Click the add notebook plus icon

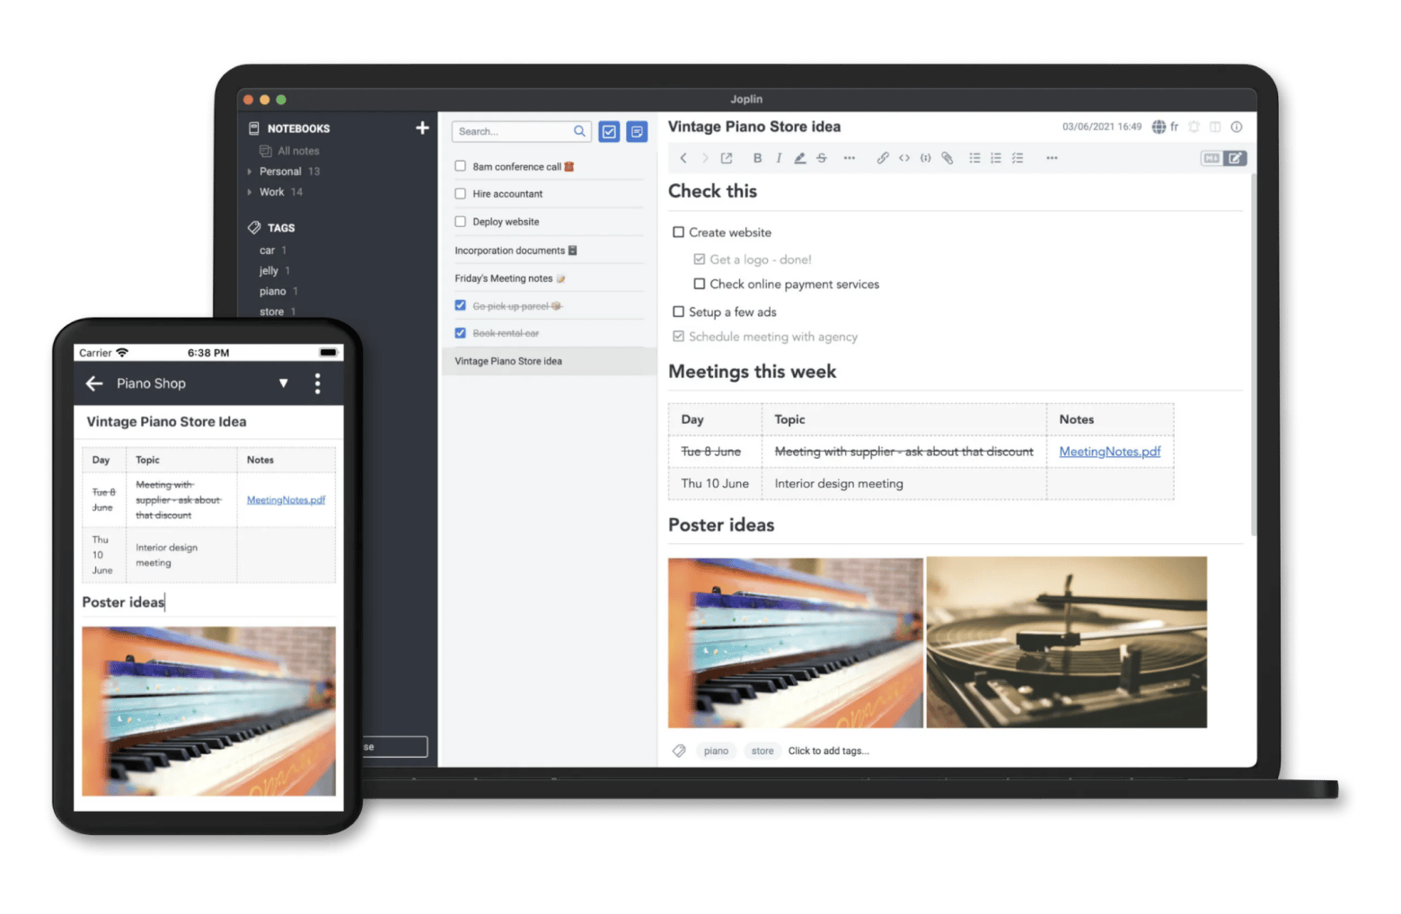click(x=422, y=128)
